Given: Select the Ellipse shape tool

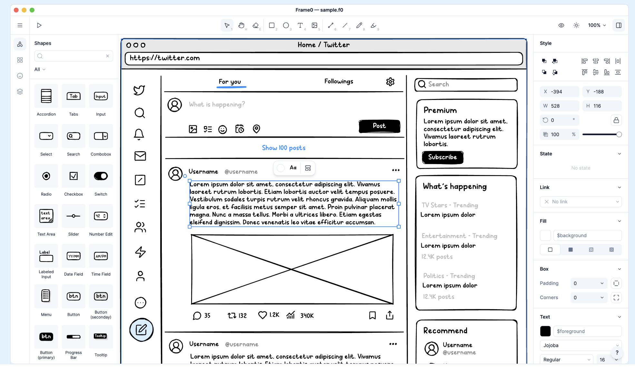Looking at the screenshot, I should point(286,25).
